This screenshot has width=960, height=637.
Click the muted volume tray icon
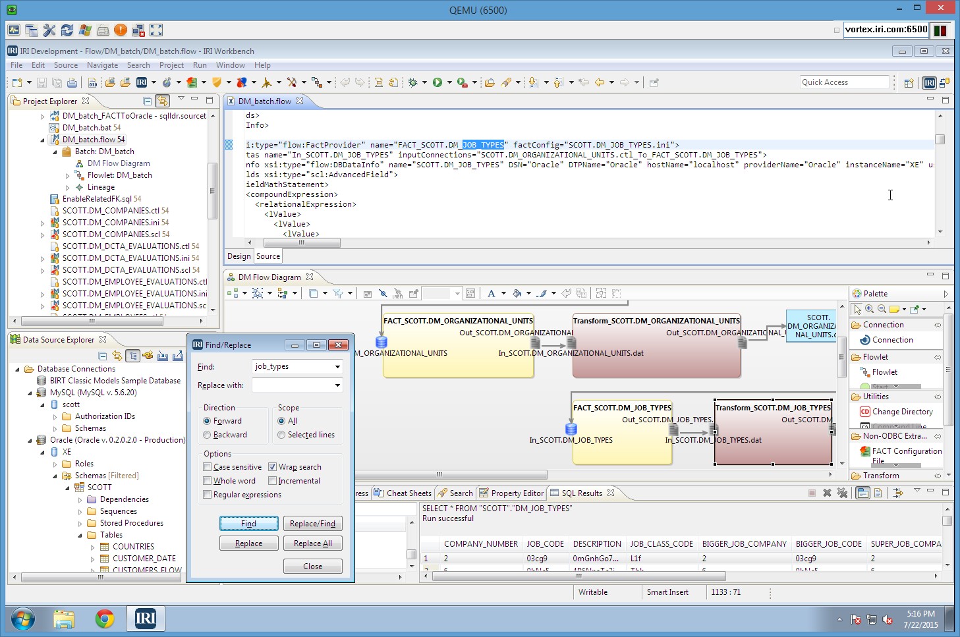tap(888, 619)
